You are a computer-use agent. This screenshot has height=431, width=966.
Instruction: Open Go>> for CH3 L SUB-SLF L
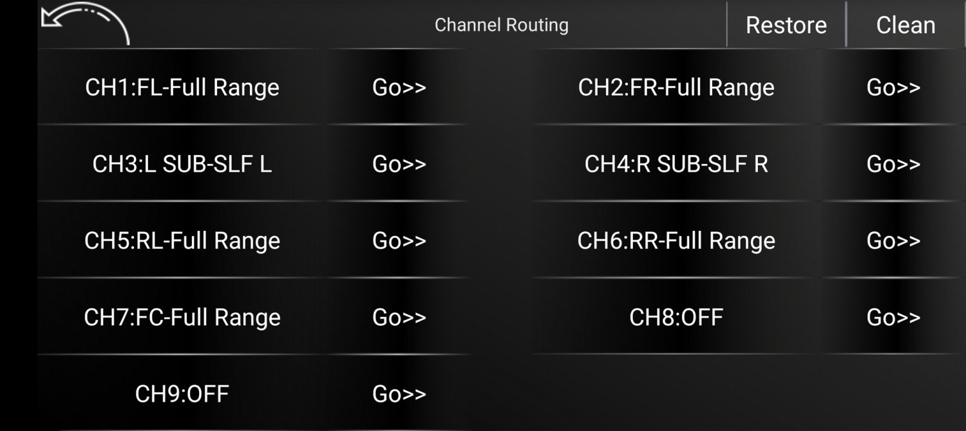[399, 164]
